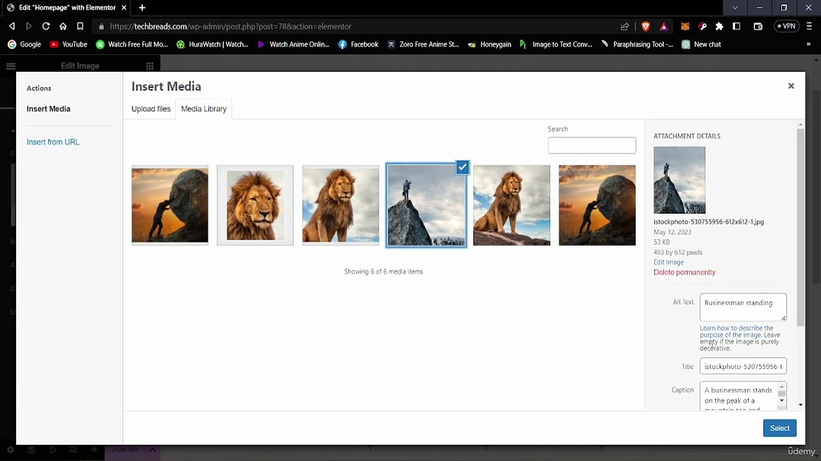Viewport: 821px width, 461px height.
Task: Open Image to Text Converter bookmark
Action: 555,44
